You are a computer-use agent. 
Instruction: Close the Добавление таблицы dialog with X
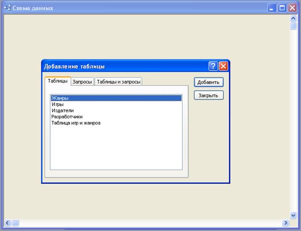coord(223,66)
